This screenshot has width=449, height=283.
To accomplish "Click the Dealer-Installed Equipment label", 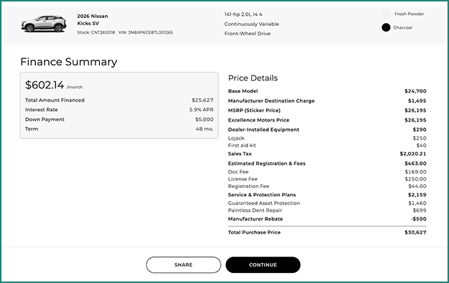I will point(263,130).
